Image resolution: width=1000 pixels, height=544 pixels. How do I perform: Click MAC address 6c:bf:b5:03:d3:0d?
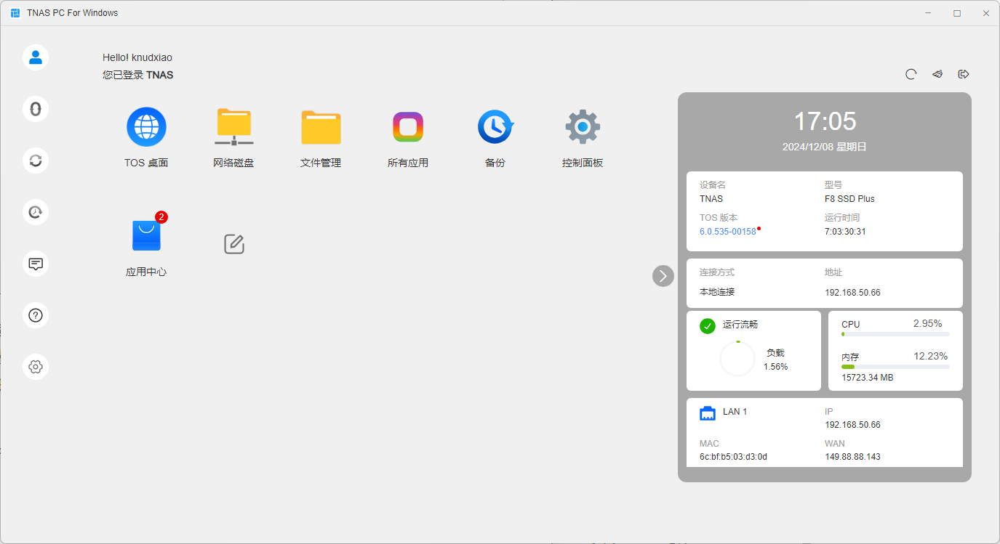733,457
